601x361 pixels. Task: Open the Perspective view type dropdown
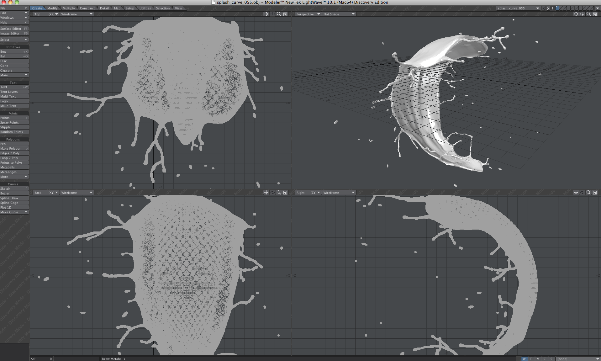pyautogui.click(x=308, y=14)
